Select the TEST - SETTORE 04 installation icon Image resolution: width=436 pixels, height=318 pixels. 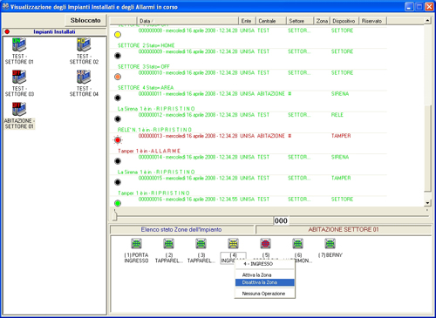84,77
